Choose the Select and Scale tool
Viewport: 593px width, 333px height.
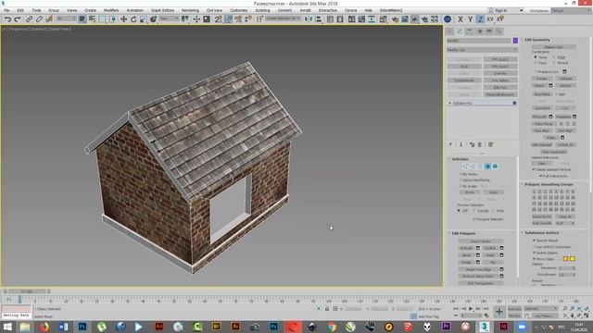[144, 18]
